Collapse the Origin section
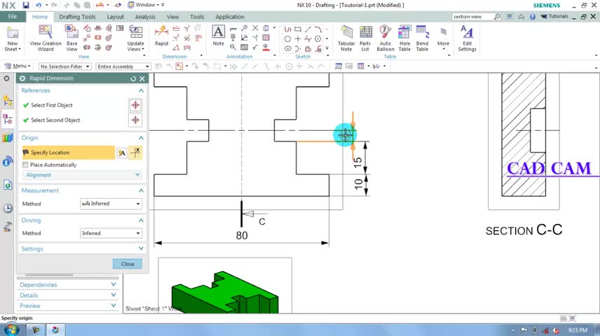Screen dimensions: 600x336 tap(141, 138)
